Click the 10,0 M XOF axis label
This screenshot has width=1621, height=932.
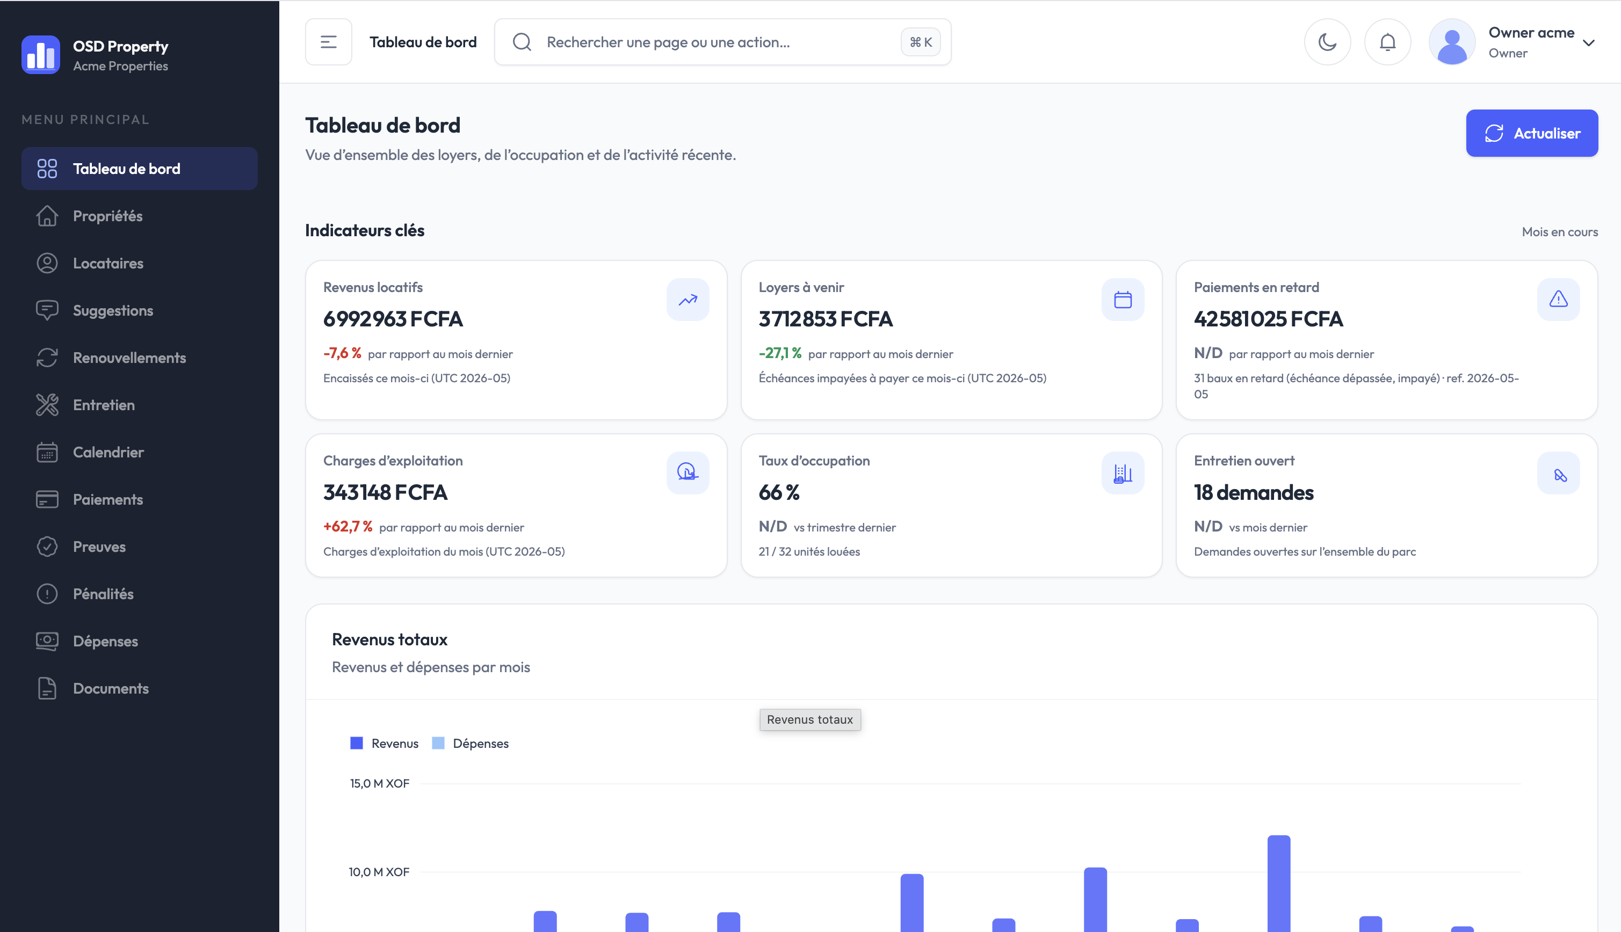[379, 872]
